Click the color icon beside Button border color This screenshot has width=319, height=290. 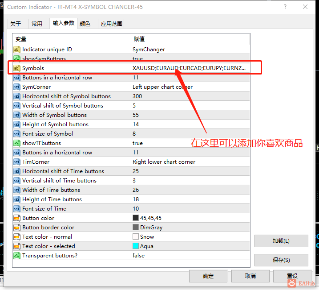click(x=17, y=228)
